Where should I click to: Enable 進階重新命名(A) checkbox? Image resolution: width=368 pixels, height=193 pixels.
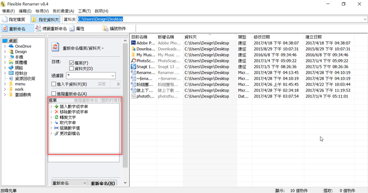54,94
